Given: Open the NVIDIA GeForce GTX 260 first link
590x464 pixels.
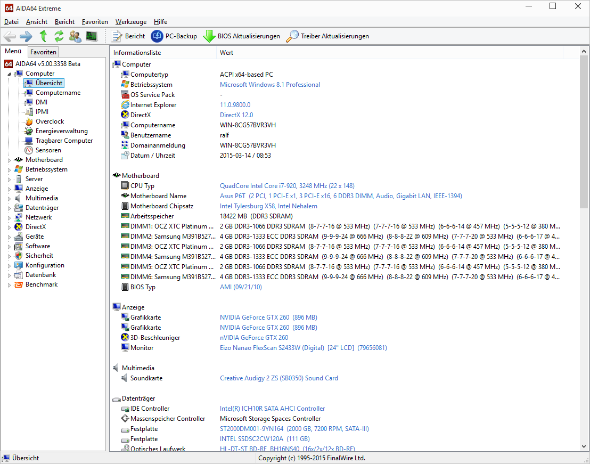Looking at the screenshot, I should pos(268,318).
